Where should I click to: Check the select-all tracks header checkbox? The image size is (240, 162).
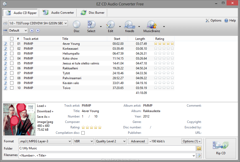pos(12,39)
